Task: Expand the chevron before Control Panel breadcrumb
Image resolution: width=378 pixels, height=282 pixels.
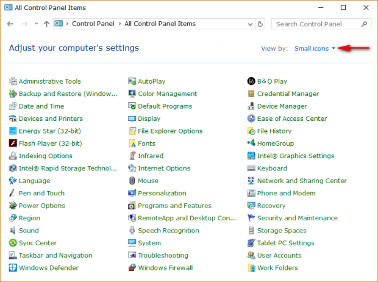Action: point(67,24)
